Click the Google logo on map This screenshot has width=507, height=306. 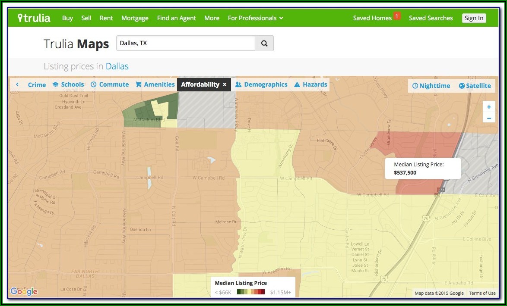coord(24,292)
